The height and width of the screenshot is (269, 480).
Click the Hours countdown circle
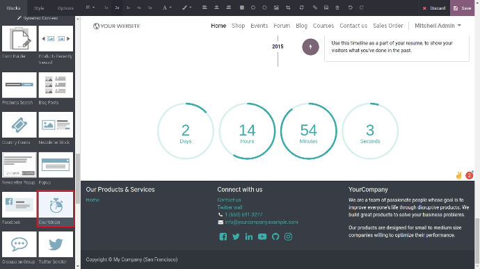tap(247, 131)
